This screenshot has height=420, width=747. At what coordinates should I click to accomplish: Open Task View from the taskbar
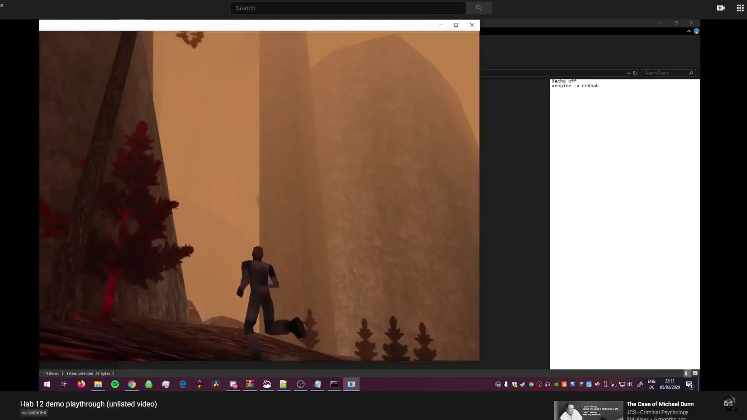(x=63, y=384)
